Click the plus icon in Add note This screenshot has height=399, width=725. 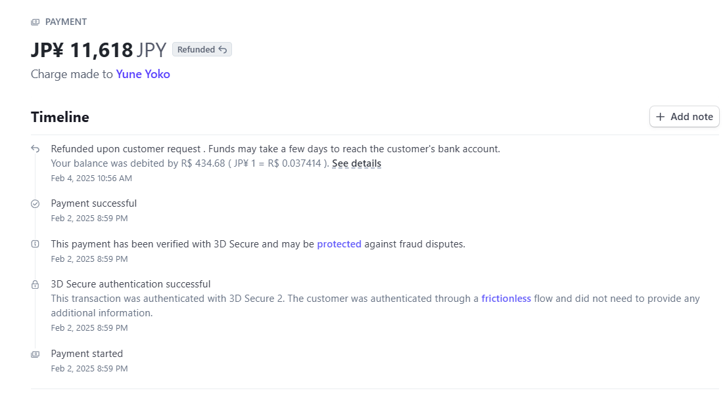coord(661,117)
